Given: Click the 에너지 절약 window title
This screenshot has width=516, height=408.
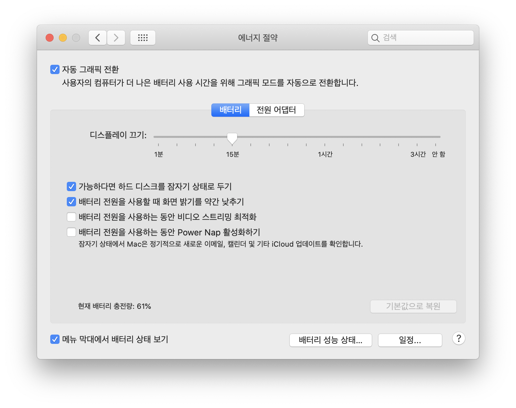Looking at the screenshot, I should [x=258, y=38].
